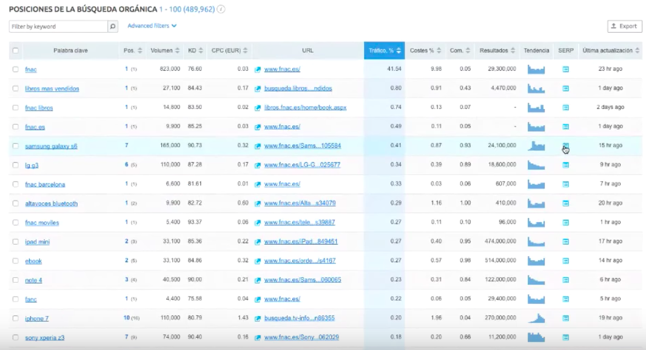Open the altavoces bluetooth keyword link
The height and width of the screenshot is (350, 646).
tap(51, 203)
